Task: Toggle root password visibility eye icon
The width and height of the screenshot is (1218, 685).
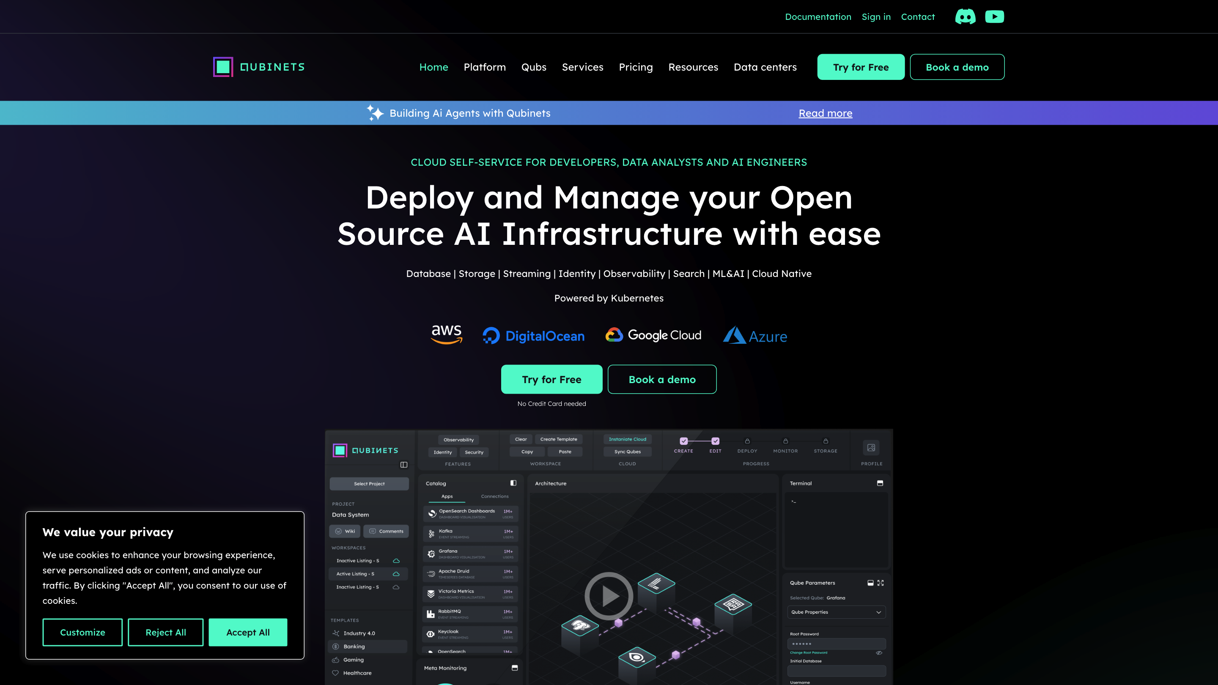Action: pyautogui.click(x=879, y=653)
